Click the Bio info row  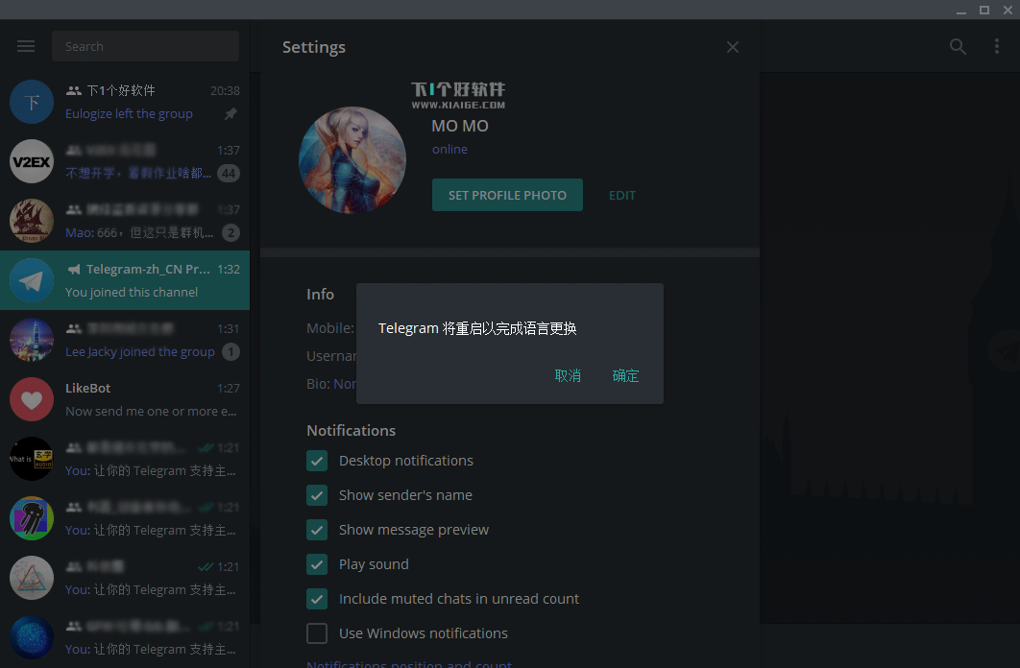[331, 384]
